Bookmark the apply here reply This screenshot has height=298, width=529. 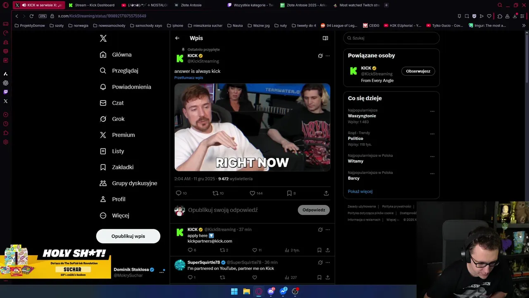319,250
